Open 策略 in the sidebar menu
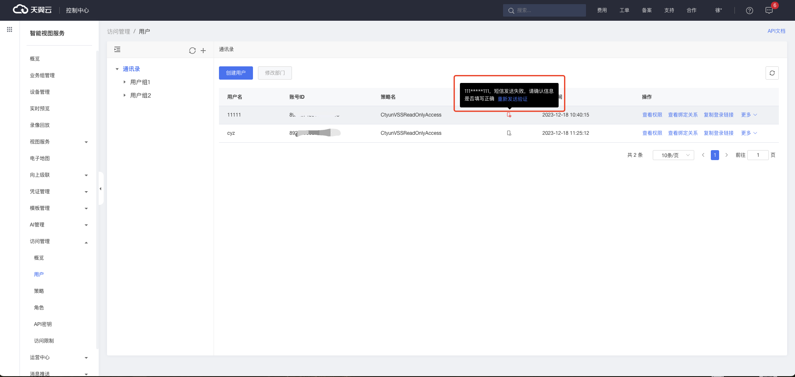 coord(39,291)
